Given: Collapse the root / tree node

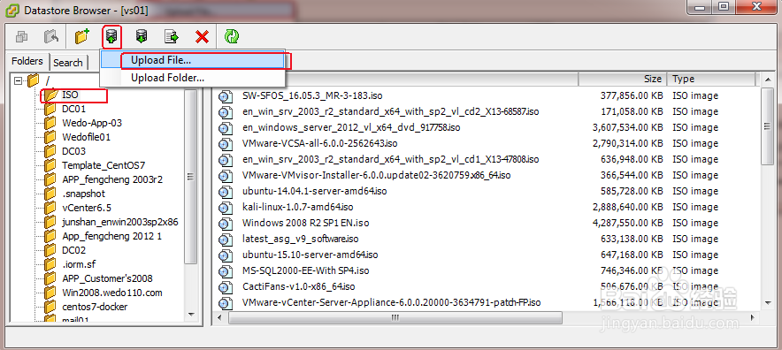Looking at the screenshot, I should click(18, 80).
